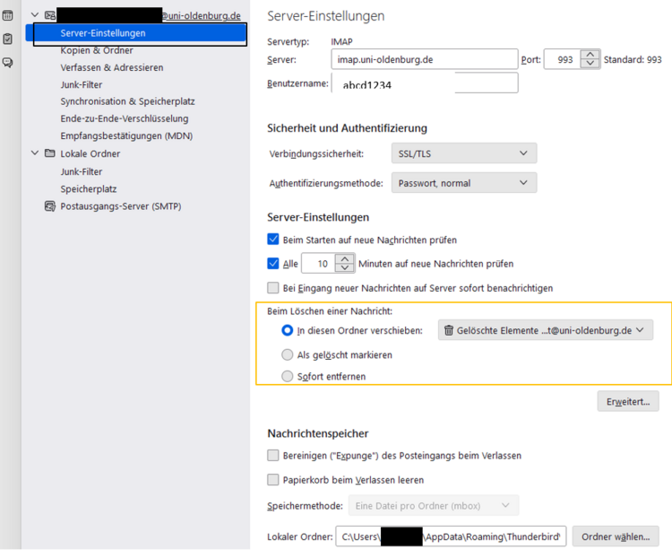Open the Authentifizierungsmethode dropdown
This screenshot has height=550, width=672.
point(464,183)
